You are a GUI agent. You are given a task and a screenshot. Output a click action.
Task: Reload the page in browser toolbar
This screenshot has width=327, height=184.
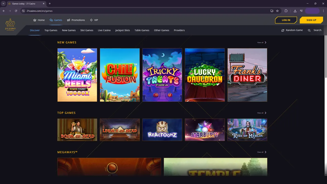point(16,11)
